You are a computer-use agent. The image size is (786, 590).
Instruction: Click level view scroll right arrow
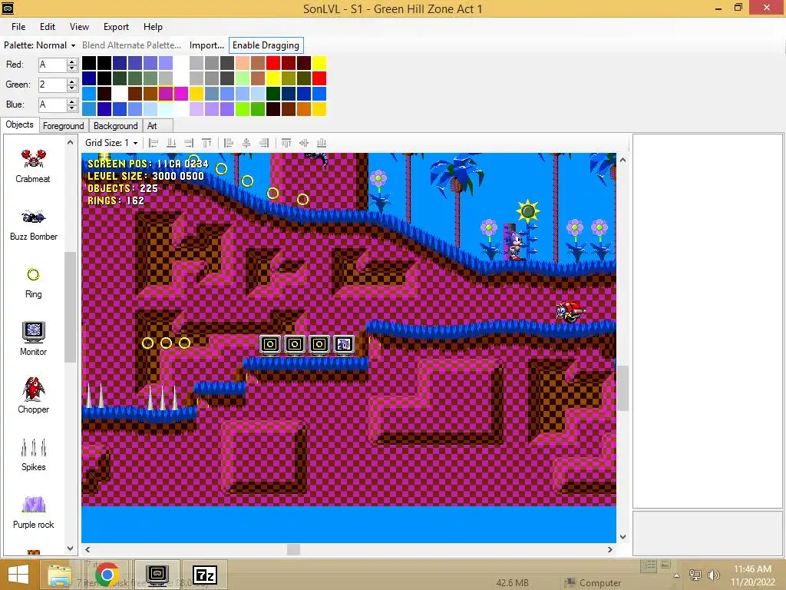coord(609,550)
